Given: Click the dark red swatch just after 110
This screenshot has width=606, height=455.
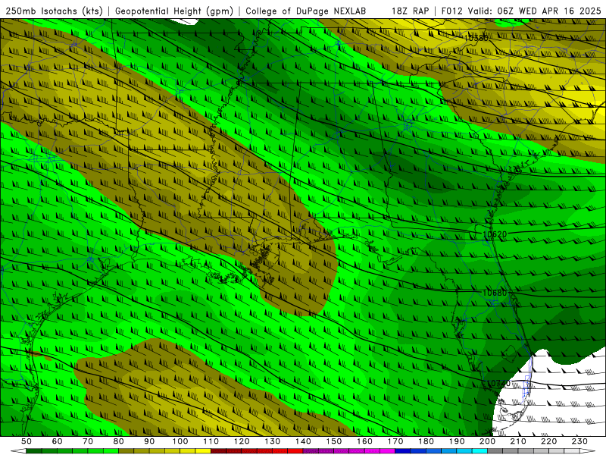Looking at the screenshot, I should click(x=218, y=451).
